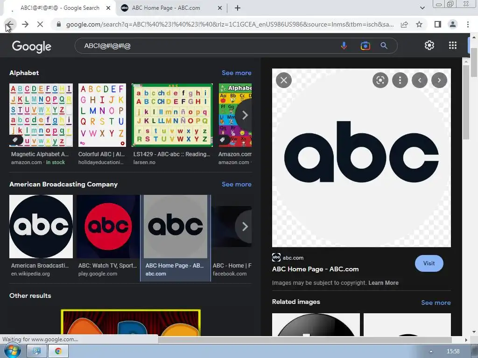The height and width of the screenshot is (358, 478).
Task: Open the tab search dropdown chevron
Action: point(422,8)
